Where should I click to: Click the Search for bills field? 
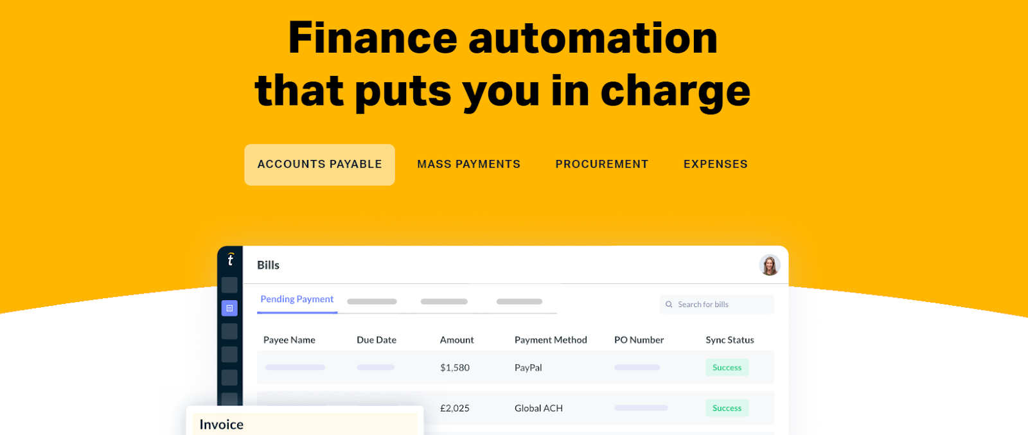[x=716, y=305]
